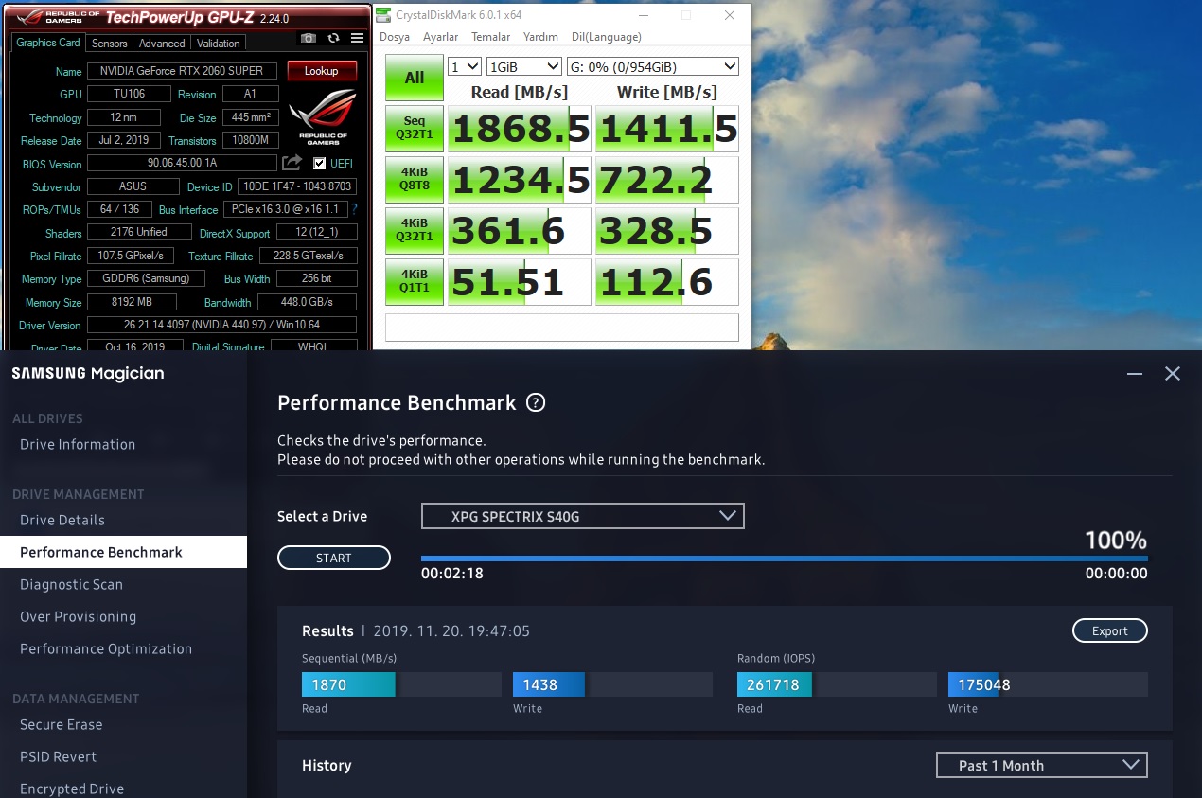Open Diagnostic Scan in Magician sidebar
This screenshot has width=1202, height=798.
(x=71, y=584)
